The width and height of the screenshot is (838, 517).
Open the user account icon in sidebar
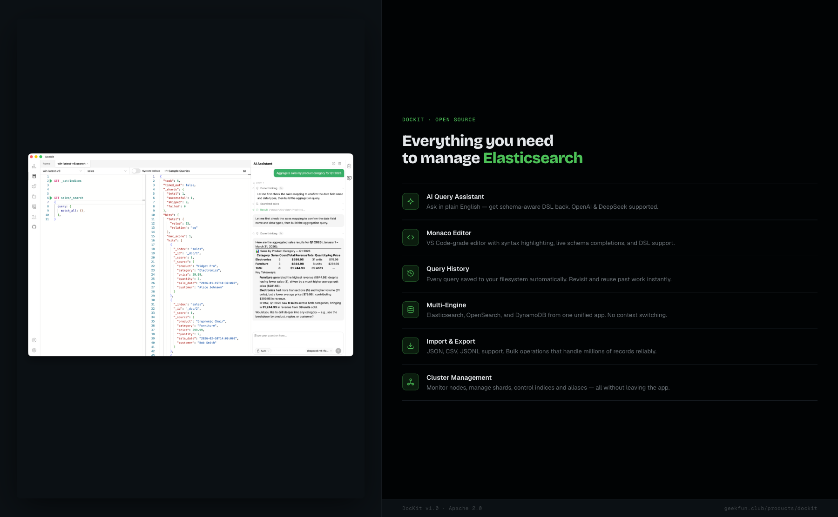coord(34,340)
